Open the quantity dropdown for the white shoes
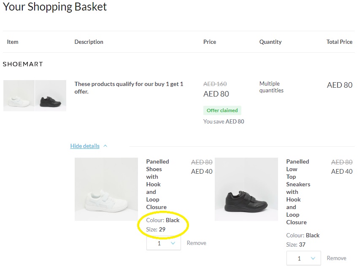This screenshot has width=362, height=266. point(163,243)
